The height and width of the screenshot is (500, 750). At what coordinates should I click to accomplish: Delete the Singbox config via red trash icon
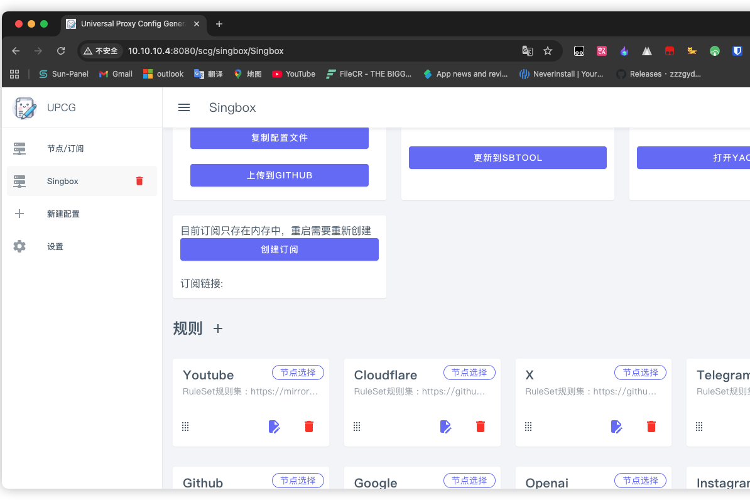pyautogui.click(x=139, y=181)
